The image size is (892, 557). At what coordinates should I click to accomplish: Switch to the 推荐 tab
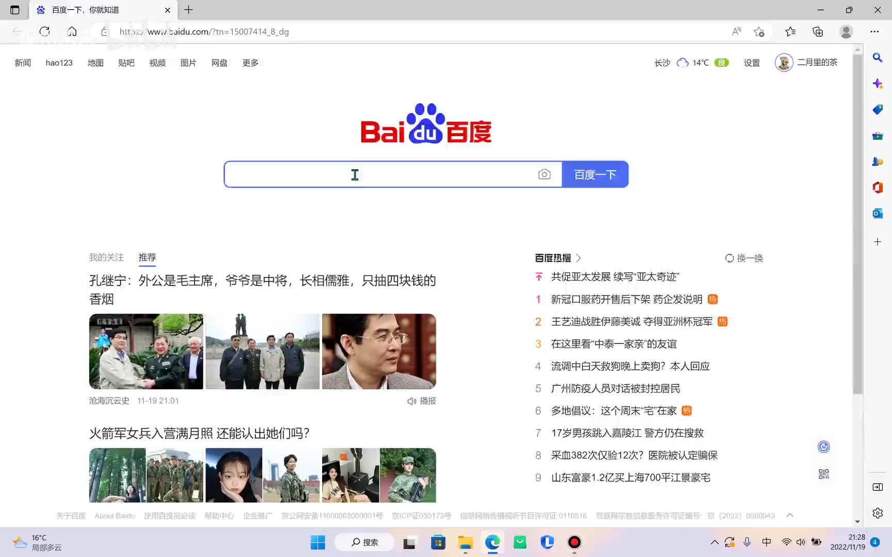tap(147, 257)
